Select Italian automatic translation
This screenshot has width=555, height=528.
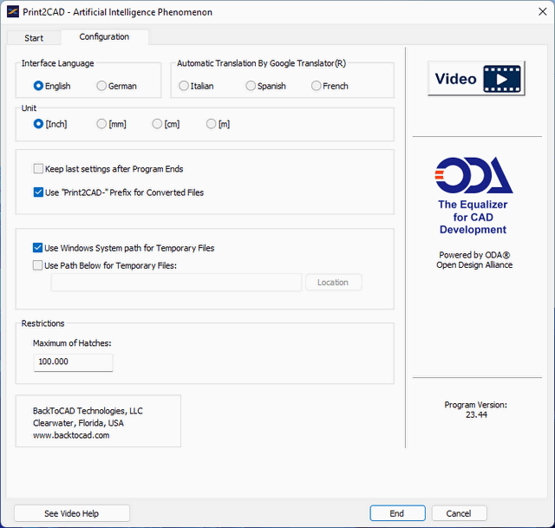coord(184,86)
